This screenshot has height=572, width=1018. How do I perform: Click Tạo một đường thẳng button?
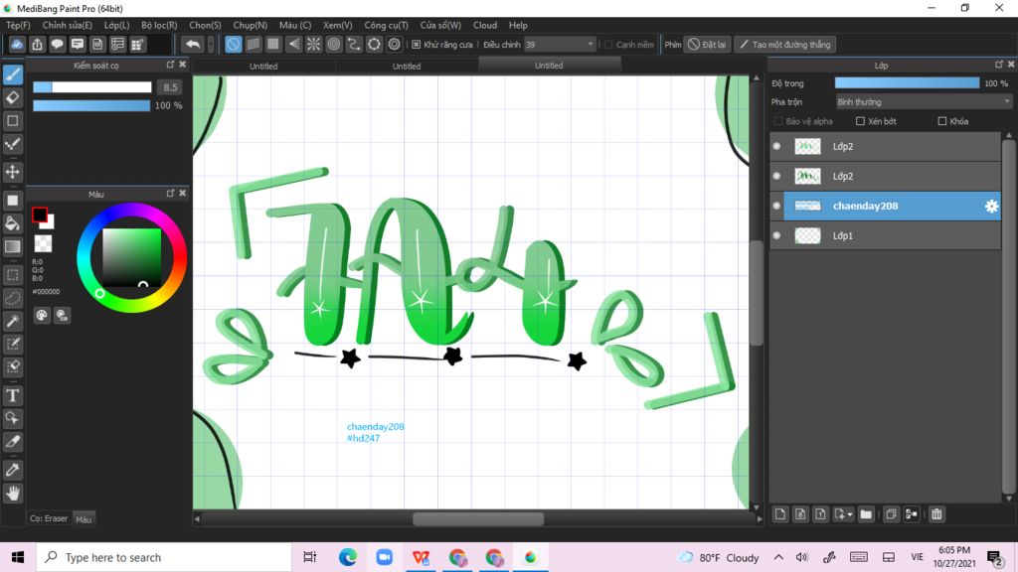[x=785, y=44]
